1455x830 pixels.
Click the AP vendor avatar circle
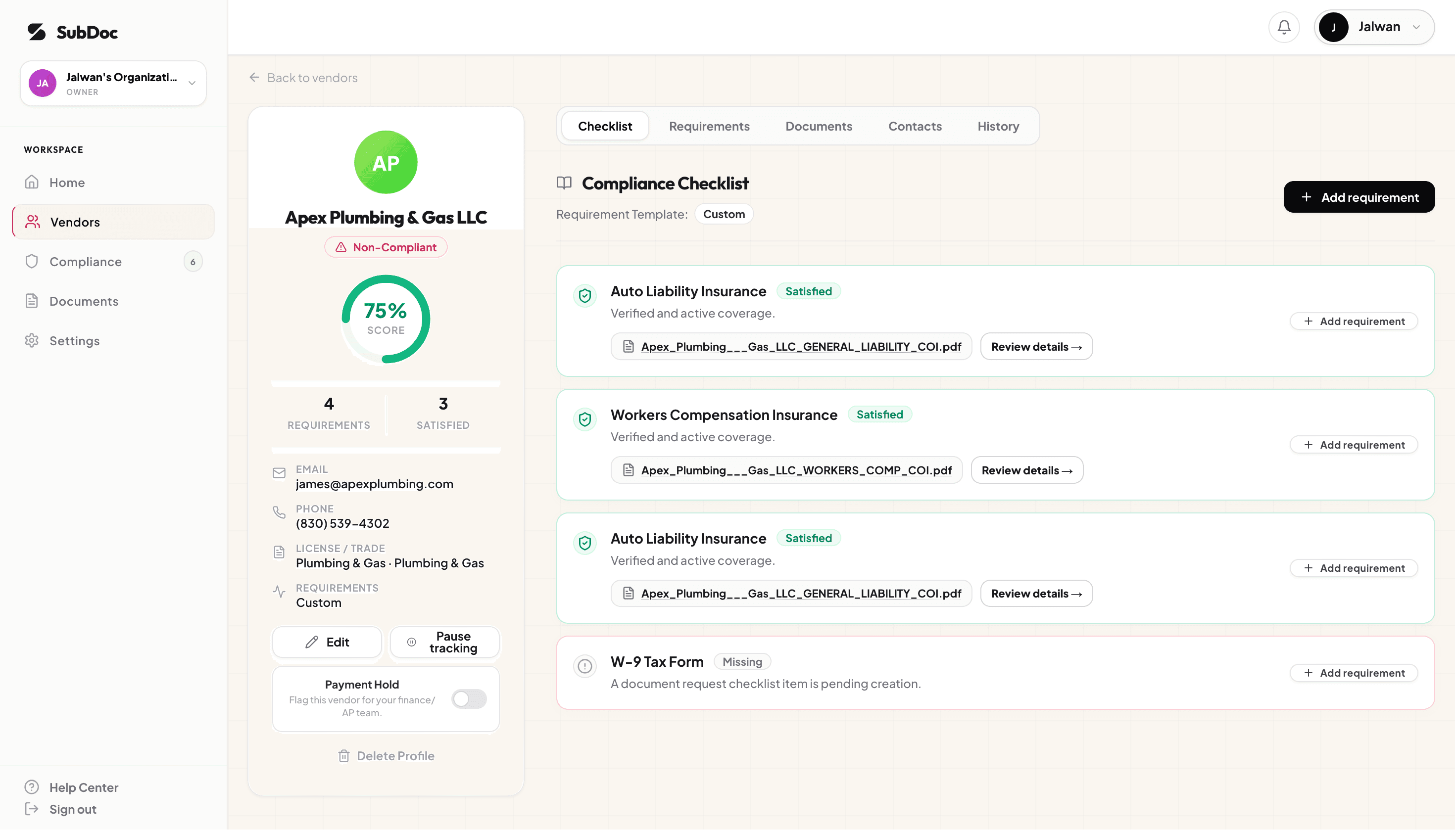386,162
